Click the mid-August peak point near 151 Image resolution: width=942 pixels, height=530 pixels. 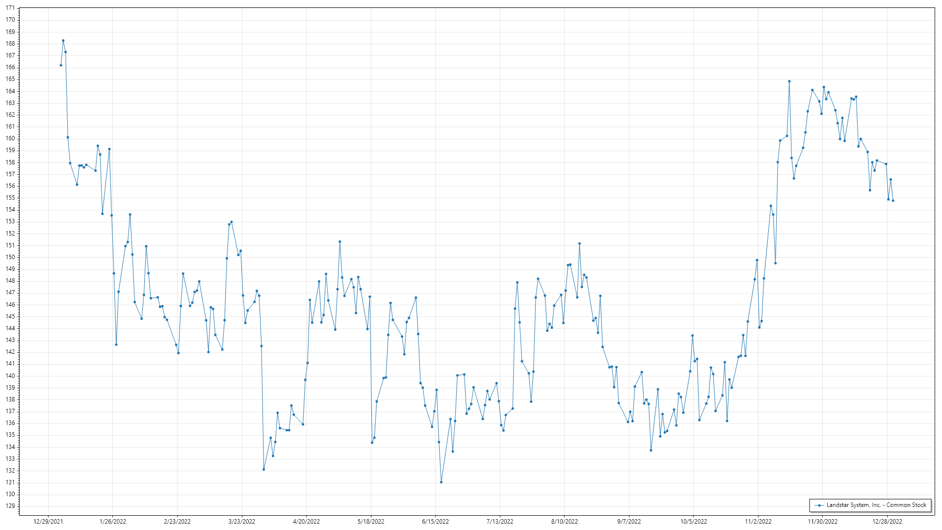click(x=579, y=243)
